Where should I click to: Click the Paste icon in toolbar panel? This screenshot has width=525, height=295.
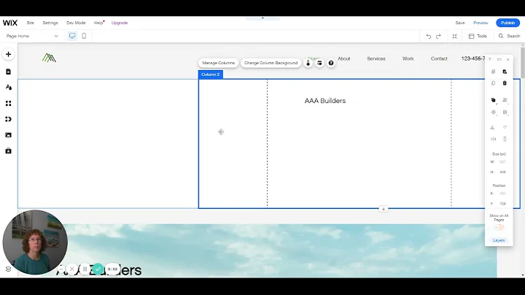pos(505,72)
